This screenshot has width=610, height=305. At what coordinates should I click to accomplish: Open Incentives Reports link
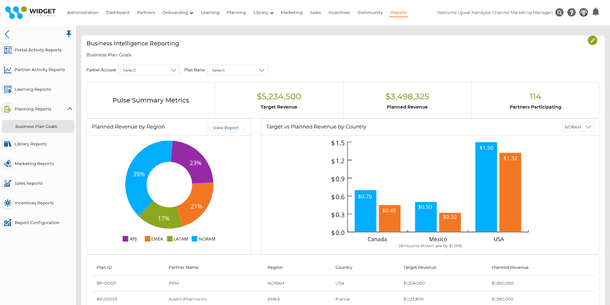pyautogui.click(x=34, y=203)
